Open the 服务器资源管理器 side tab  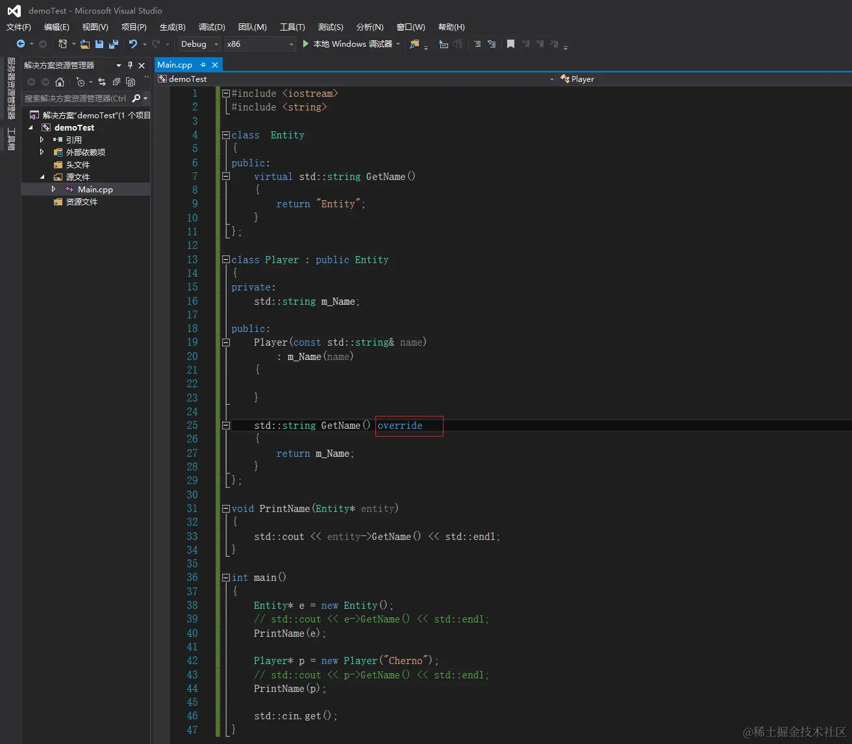point(11,88)
